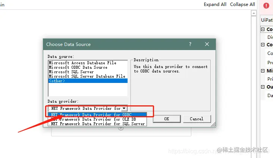
Task: Click the designer scrollbar up arrow
Action: point(254,13)
